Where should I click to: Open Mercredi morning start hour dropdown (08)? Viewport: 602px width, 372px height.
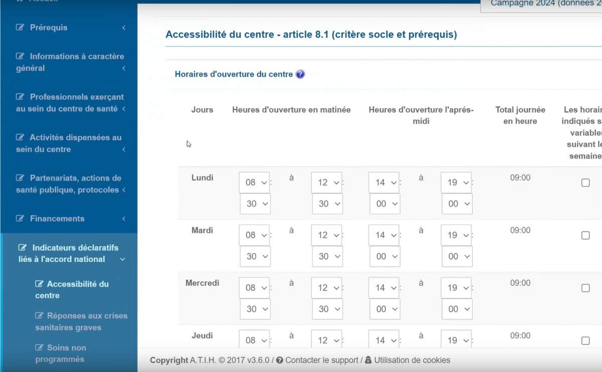(x=254, y=288)
